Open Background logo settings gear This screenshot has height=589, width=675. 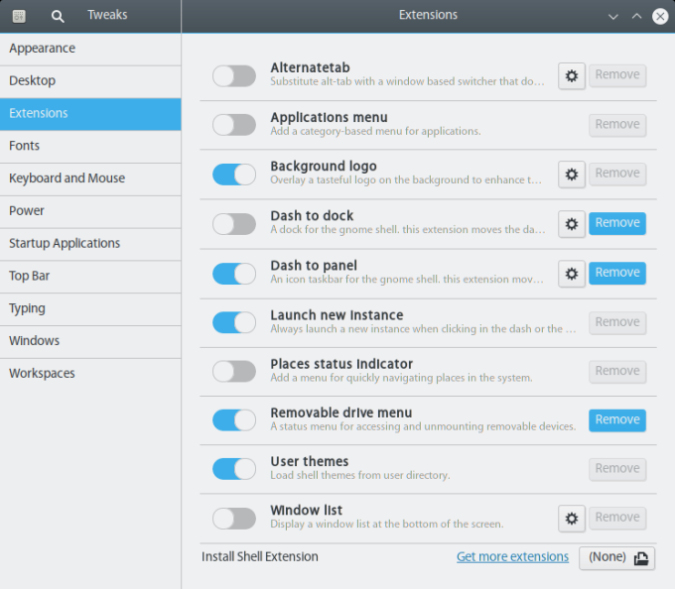tap(571, 175)
